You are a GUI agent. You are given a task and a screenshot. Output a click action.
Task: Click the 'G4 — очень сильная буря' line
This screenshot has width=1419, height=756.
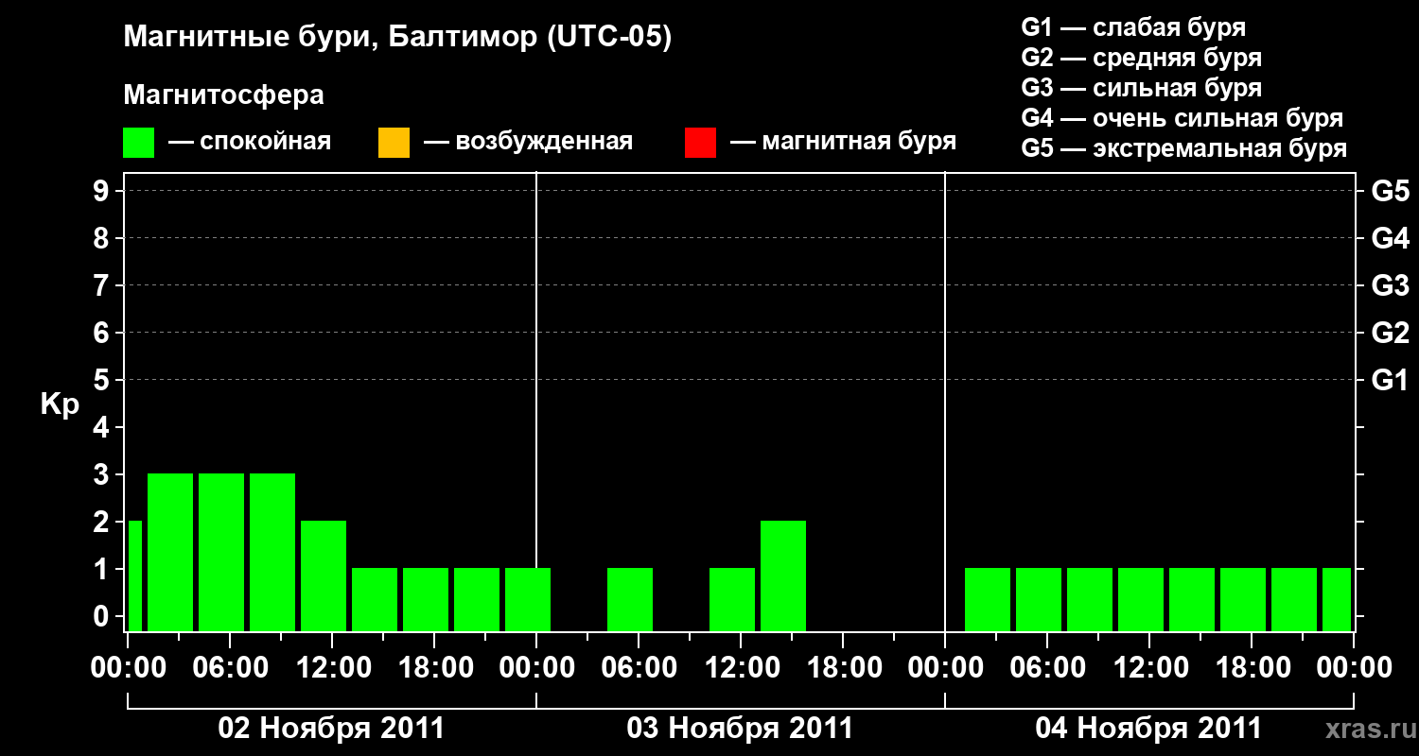(1182, 118)
